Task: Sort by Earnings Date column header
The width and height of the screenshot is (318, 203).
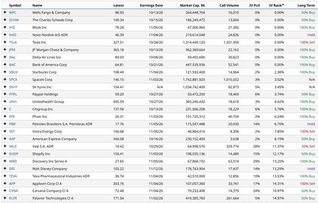Action: coord(151,5)
